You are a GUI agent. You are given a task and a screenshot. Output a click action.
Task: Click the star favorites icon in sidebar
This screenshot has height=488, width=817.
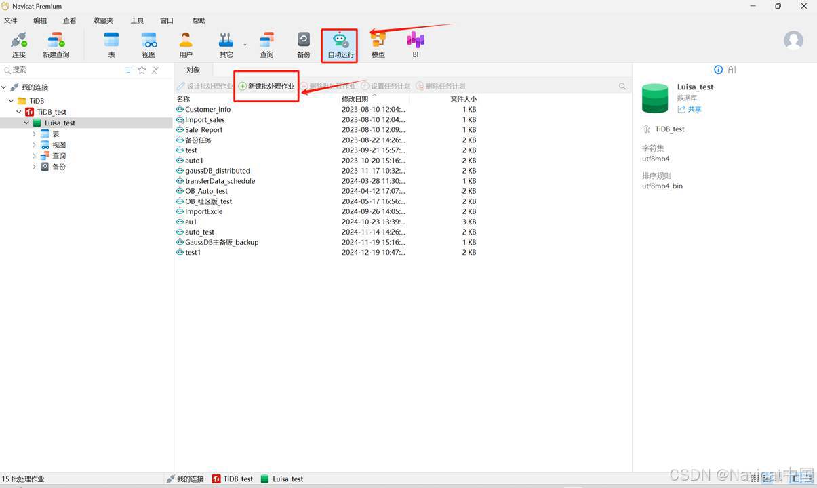pos(142,70)
